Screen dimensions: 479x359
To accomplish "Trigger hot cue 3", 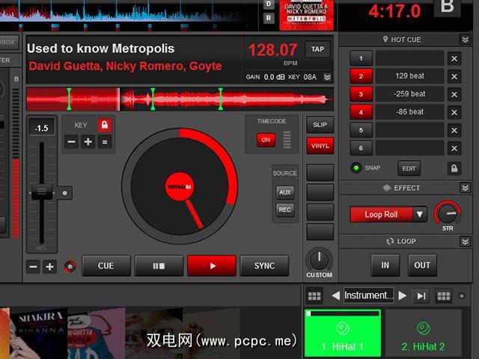I will coord(361,94).
